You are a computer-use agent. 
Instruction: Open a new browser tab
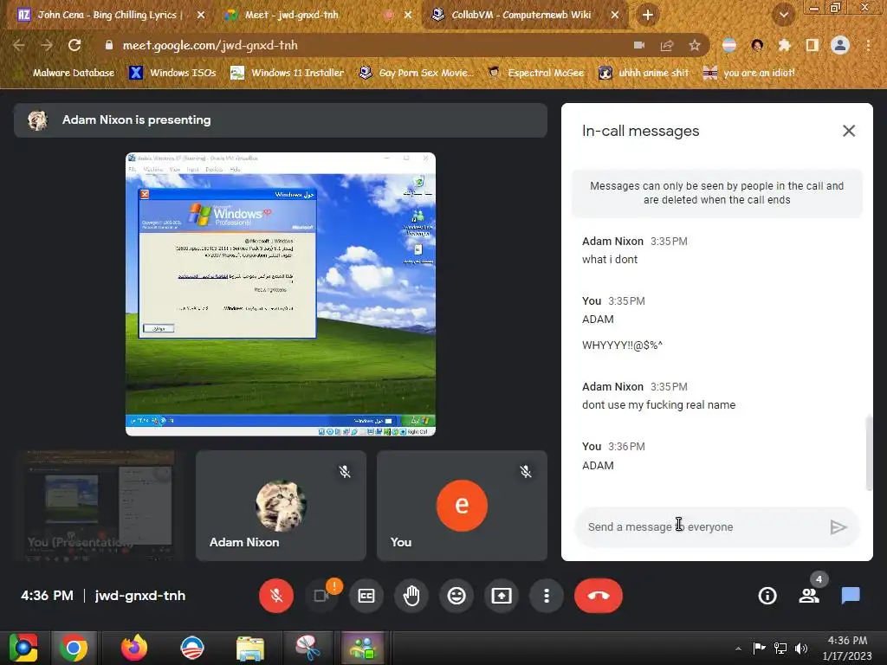click(x=648, y=16)
